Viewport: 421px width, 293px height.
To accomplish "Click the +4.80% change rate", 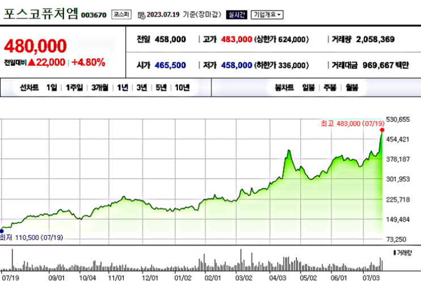I will pos(88,62).
